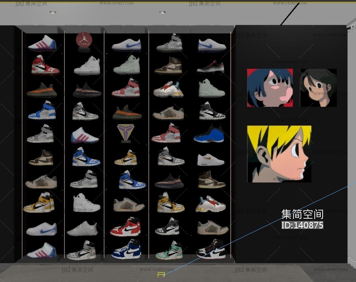Click the white sneaker with gold swoosh
356x282 pixels.
[211, 160]
